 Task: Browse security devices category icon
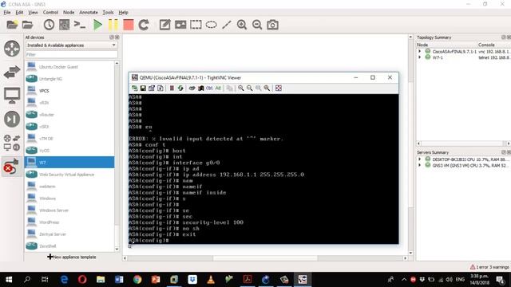(12, 119)
